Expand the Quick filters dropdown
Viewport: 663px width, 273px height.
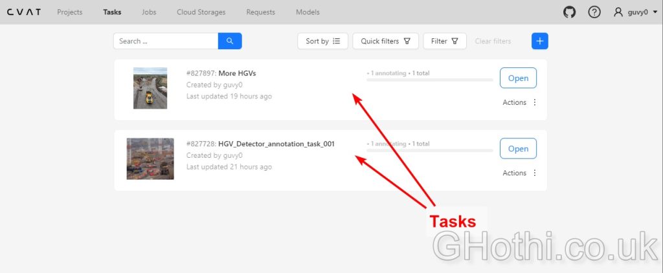click(x=385, y=41)
